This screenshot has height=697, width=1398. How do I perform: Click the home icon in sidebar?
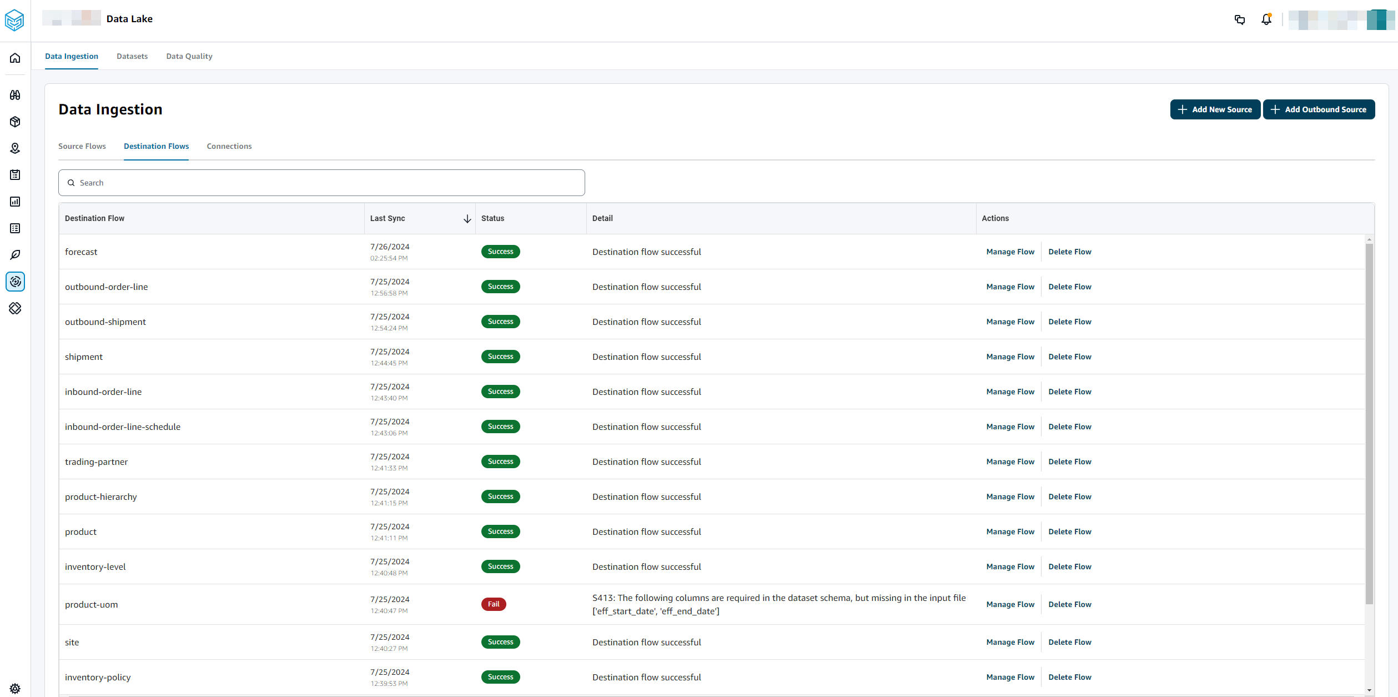pos(15,58)
